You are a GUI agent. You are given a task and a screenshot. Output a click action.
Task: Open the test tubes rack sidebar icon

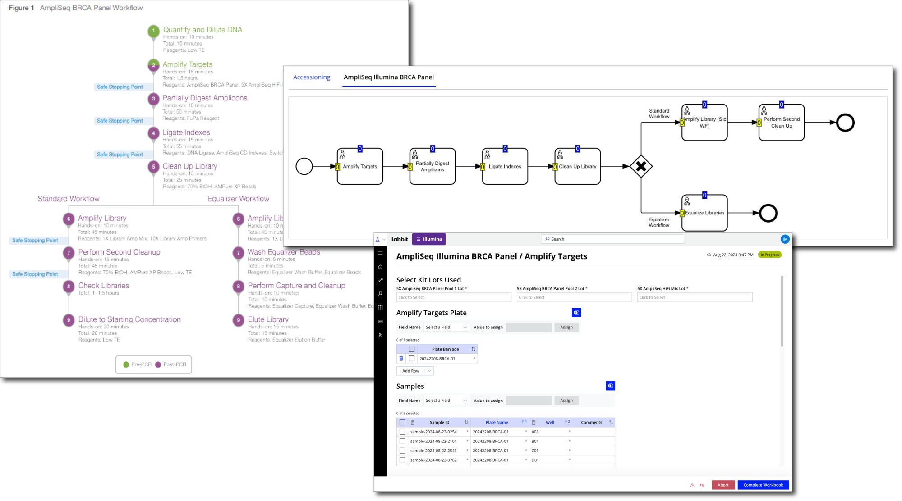pos(380,308)
